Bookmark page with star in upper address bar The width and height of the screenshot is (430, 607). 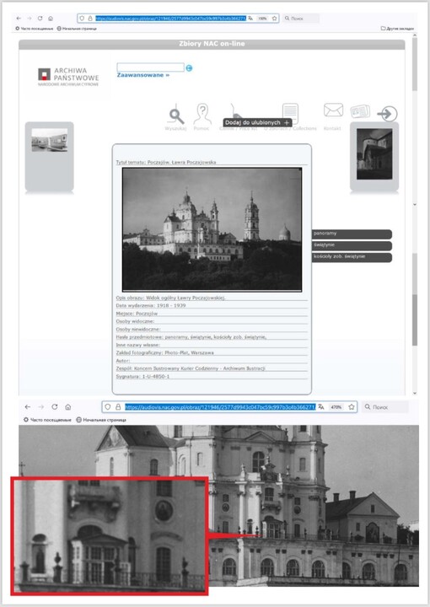(274, 19)
